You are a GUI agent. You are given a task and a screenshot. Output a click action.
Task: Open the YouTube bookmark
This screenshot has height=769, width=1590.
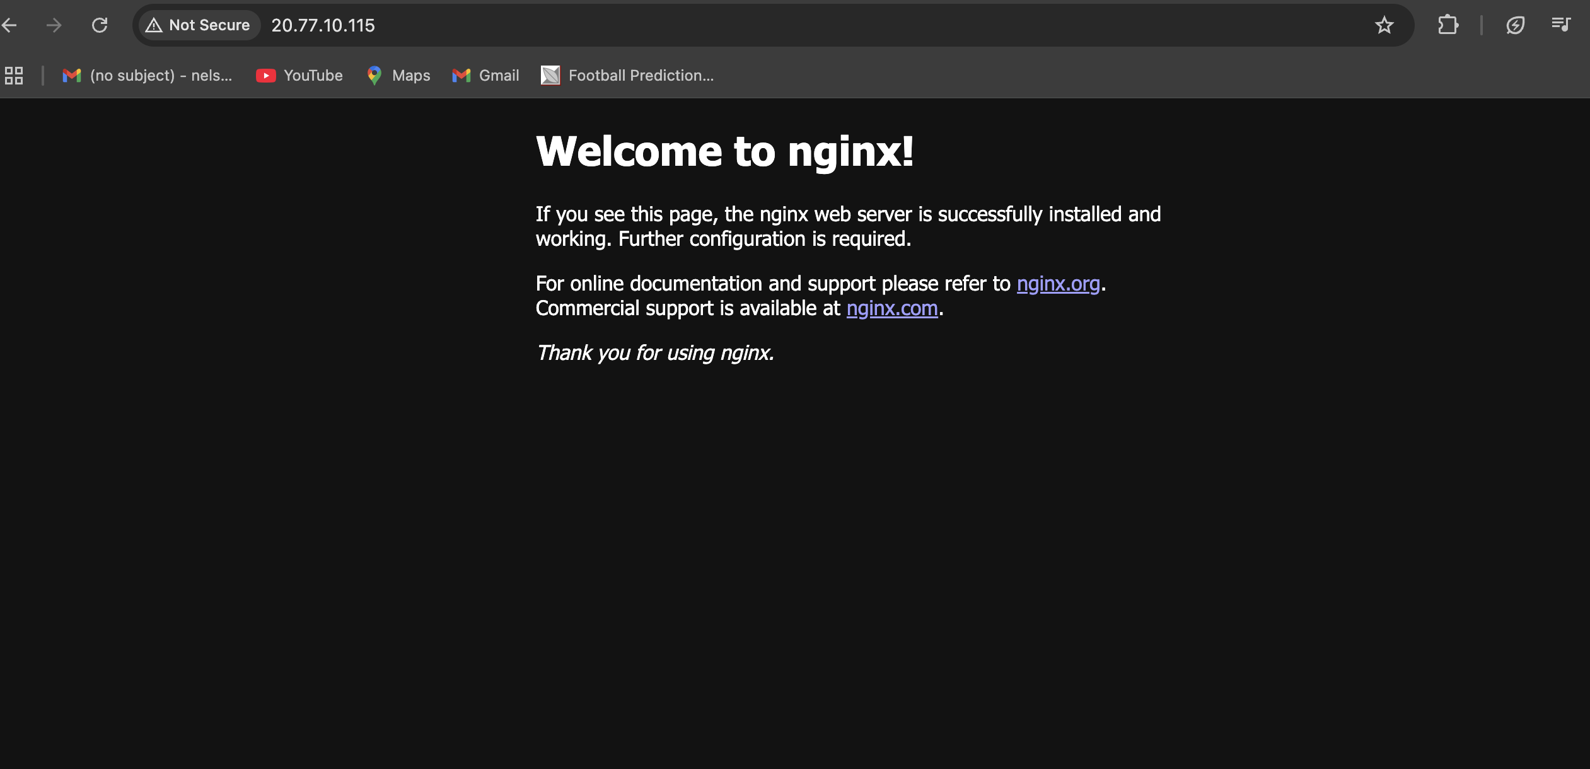[x=299, y=76]
